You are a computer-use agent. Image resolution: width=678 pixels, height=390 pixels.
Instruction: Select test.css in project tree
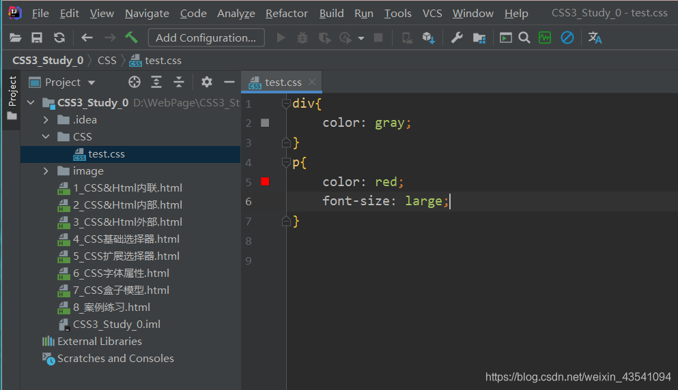point(130,154)
